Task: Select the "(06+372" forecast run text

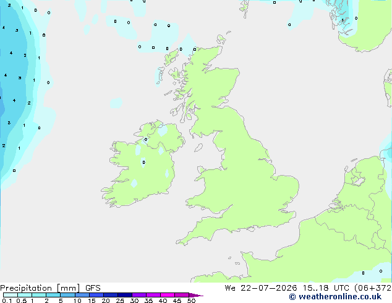Action: click(373, 288)
